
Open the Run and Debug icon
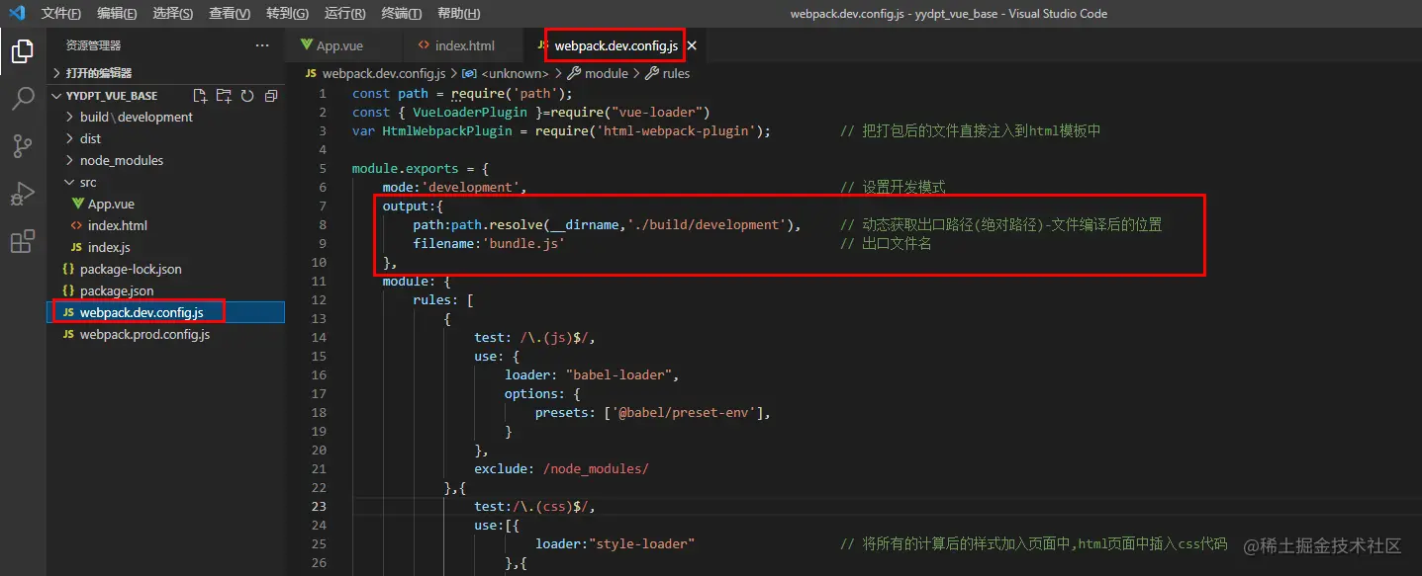click(x=22, y=194)
